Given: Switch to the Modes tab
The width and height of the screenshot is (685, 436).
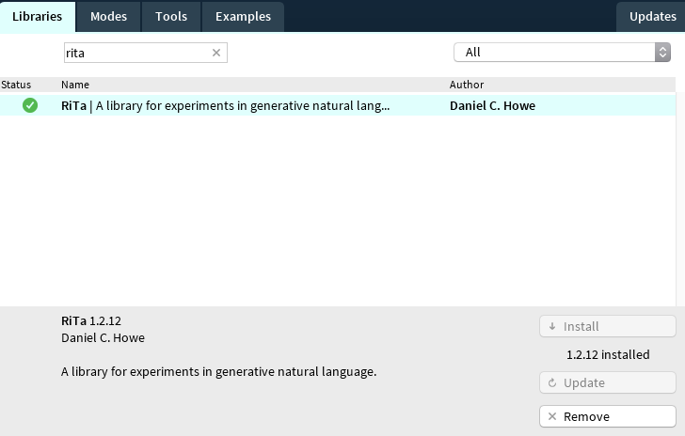Looking at the screenshot, I should [x=108, y=17].
